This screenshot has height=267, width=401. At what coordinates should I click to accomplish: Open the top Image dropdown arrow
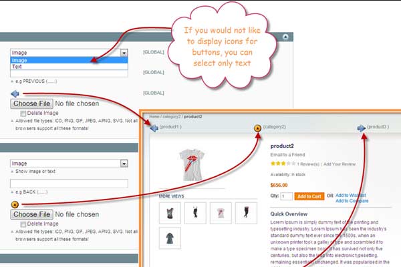(124, 53)
